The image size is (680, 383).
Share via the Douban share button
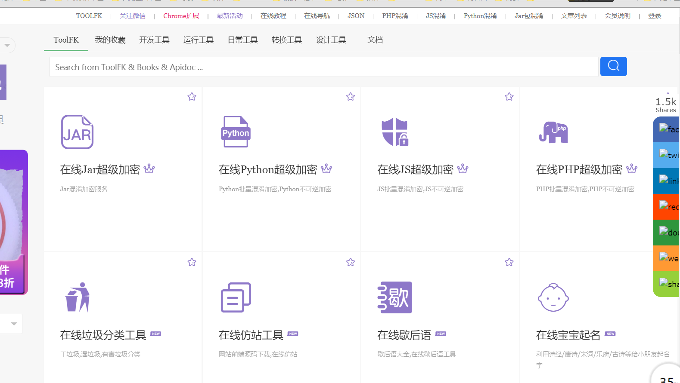[666, 233]
